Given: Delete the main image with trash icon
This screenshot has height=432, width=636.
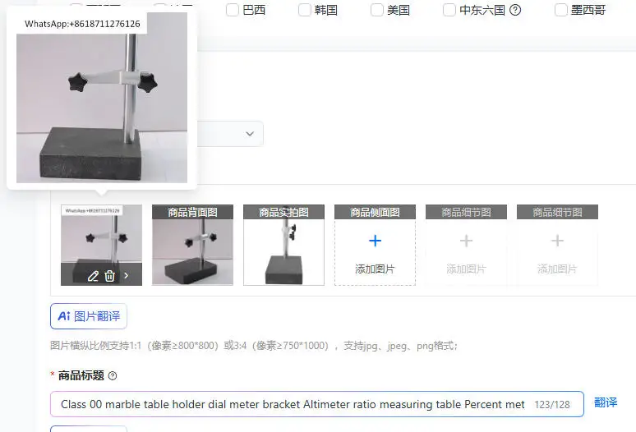Looking at the screenshot, I should pyautogui.click(x=109, y=276).
